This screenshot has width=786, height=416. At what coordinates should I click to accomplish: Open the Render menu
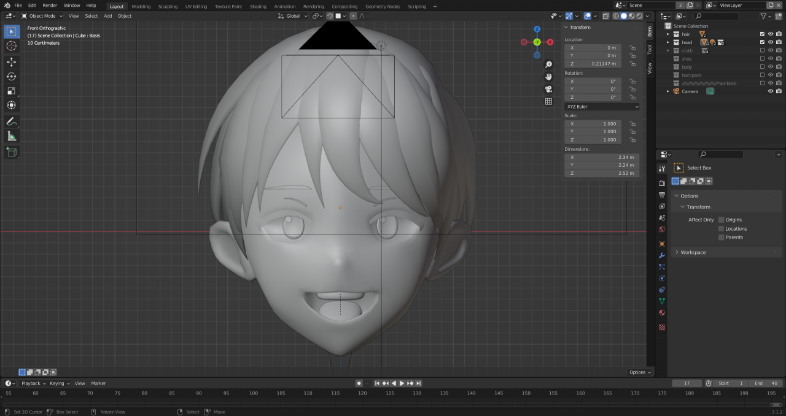coord(50,6)
